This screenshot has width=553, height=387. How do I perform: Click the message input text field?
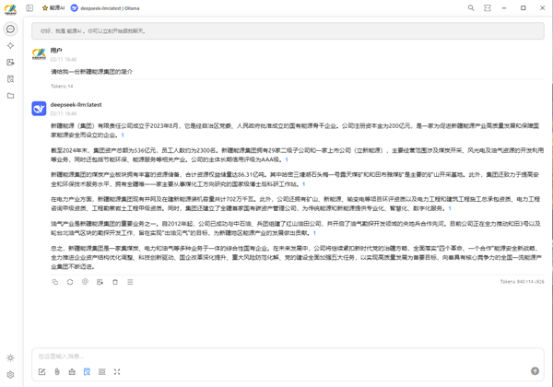click(x=276, y=356)
